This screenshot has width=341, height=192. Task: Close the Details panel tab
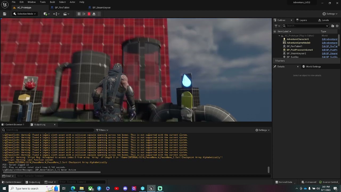click(298, 67)
